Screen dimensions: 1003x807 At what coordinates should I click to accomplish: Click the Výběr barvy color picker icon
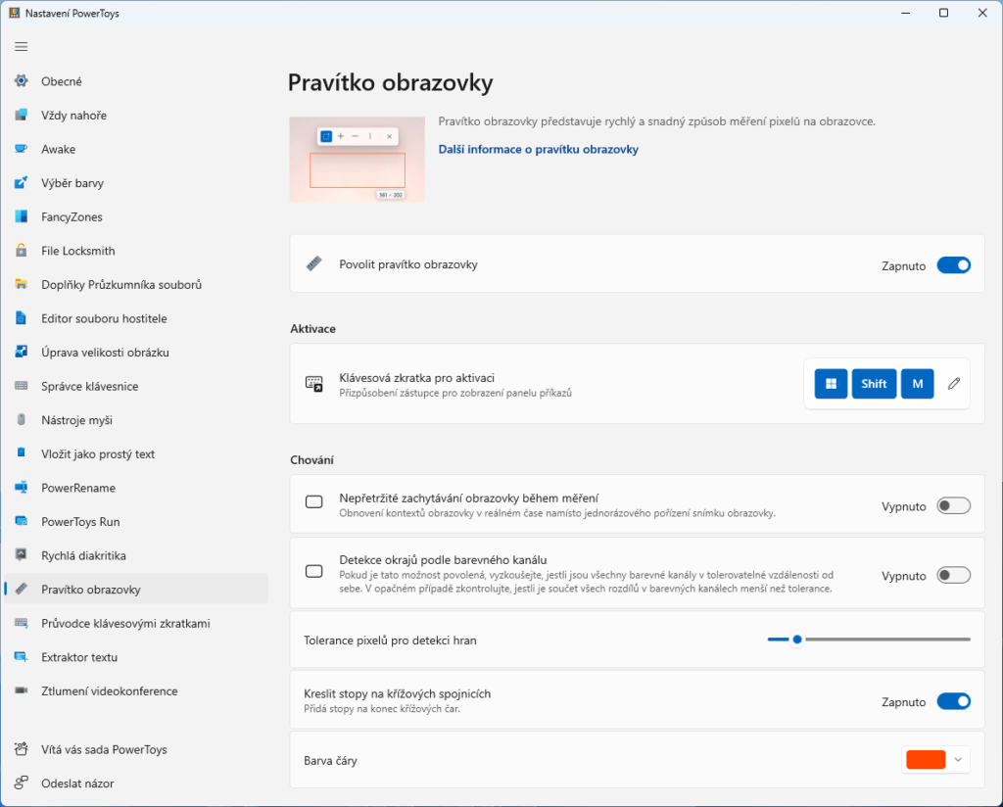22,183
